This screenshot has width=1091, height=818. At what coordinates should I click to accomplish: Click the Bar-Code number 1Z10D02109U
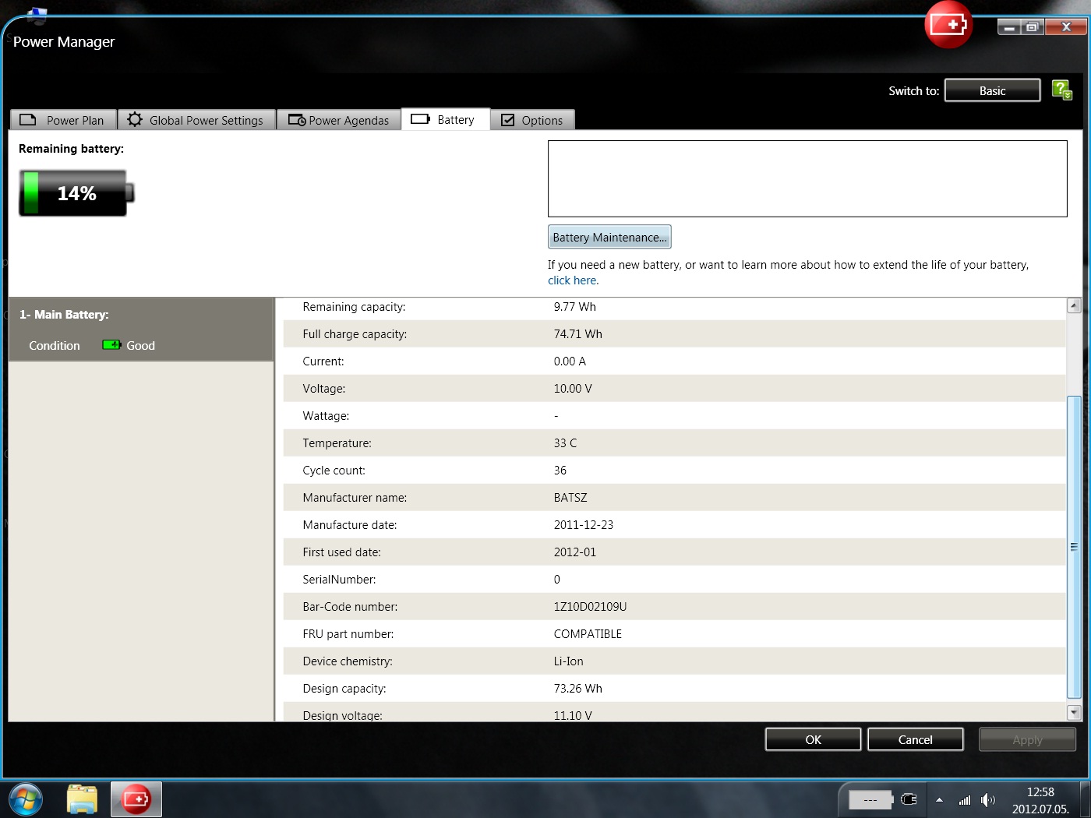pyautogui.click(x=591, y=607)
